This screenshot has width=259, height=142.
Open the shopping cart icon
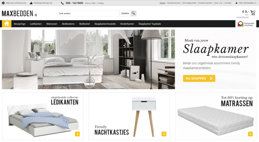(x=253, y=13)
